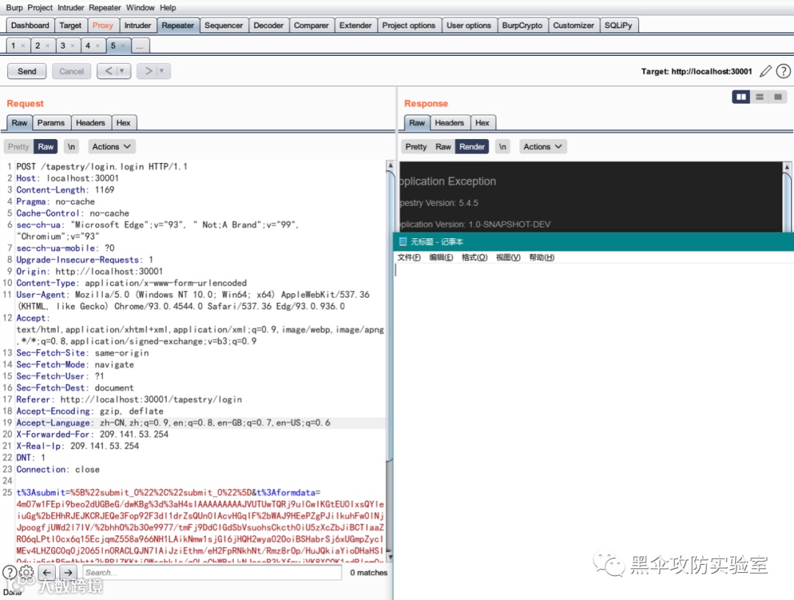Viewport: 794px width, 600px height.
Task: Switch to the Project options tab
Action: point(409,25)
